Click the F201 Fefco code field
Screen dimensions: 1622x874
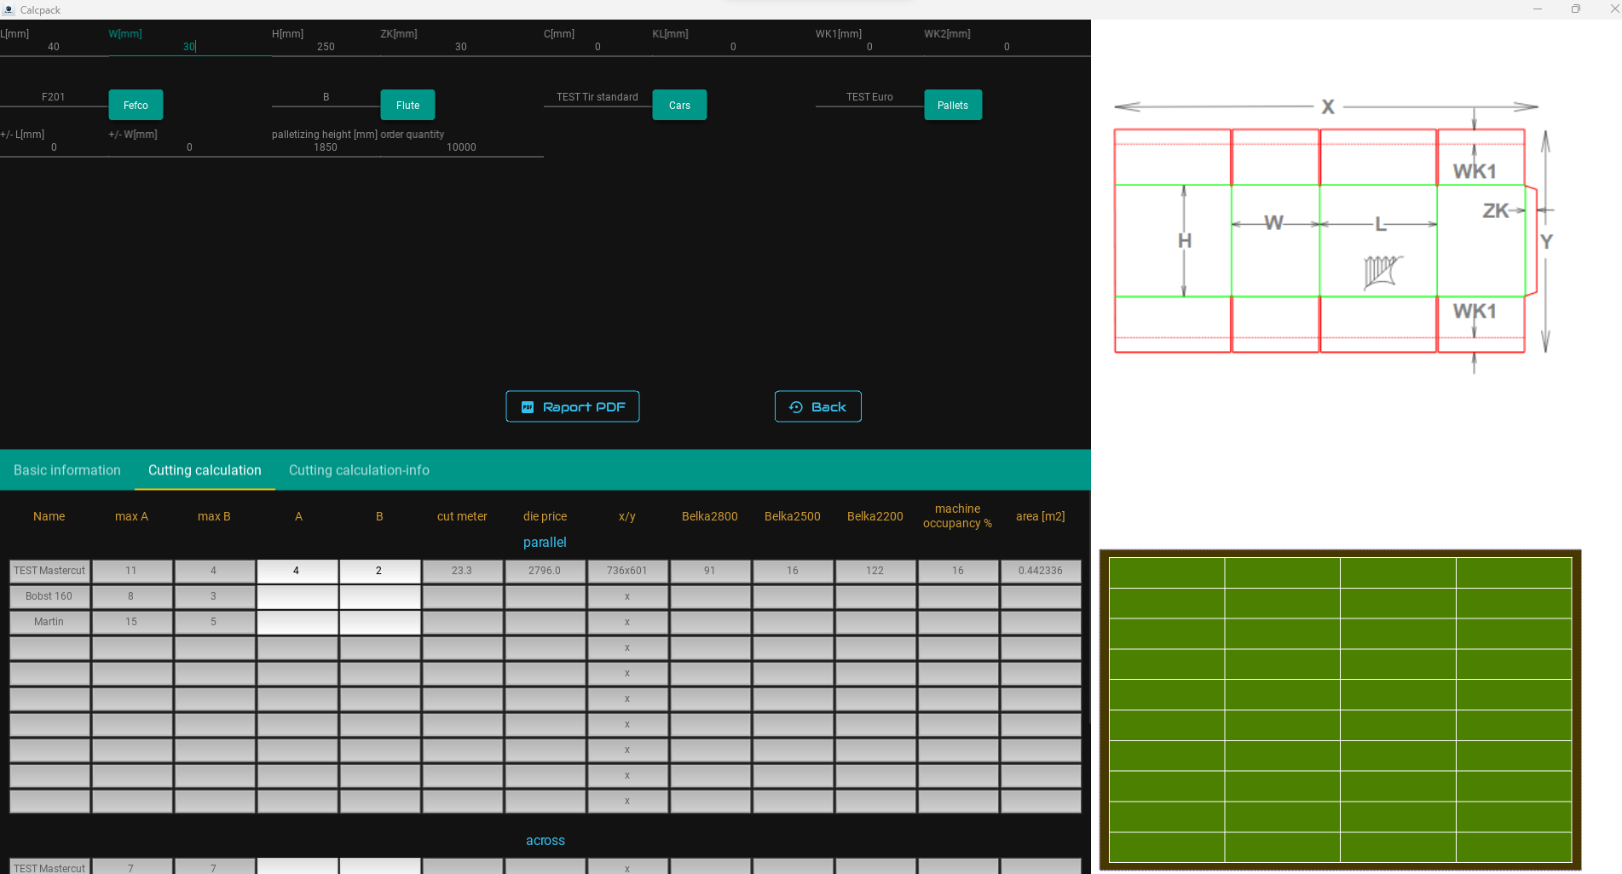click(x=54, y=97)
